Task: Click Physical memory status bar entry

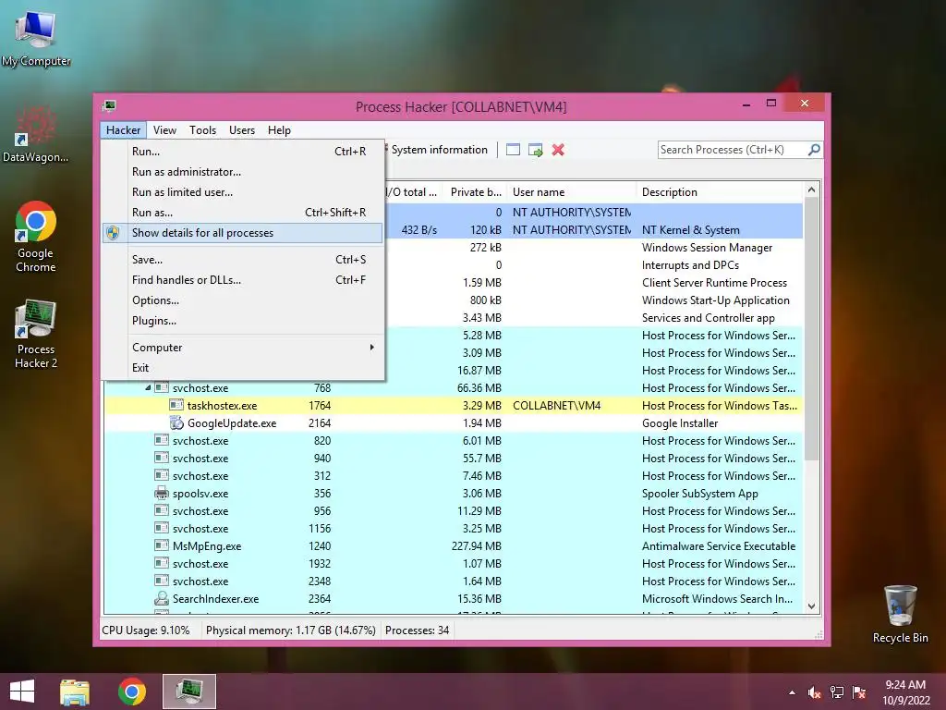Action: [290, 630]
